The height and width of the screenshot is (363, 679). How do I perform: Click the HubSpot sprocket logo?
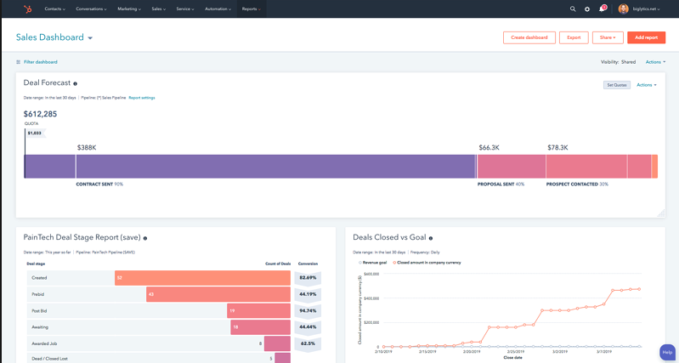[28, 9]
